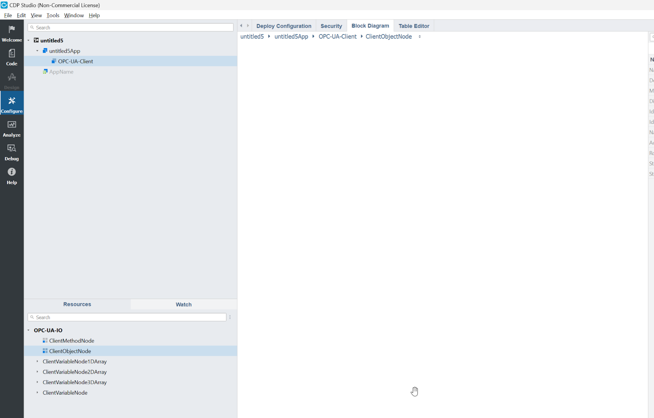This screenshot has height=418, width=654.
Task: Click the ClientObjectNode block icon
Action: (x=45, y=351)
